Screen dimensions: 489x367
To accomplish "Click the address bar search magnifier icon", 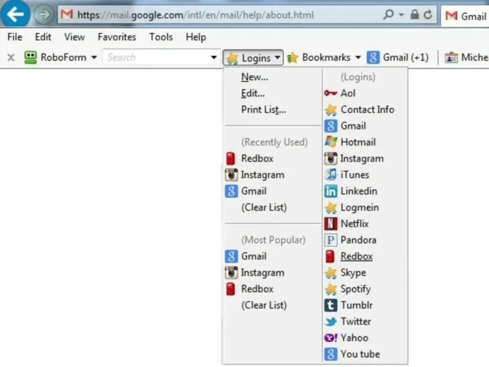I will [388, 14].
